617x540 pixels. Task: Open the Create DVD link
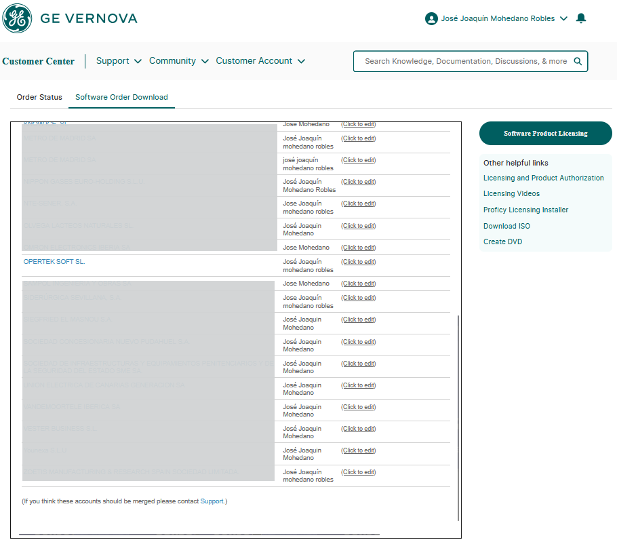(503, 242)
